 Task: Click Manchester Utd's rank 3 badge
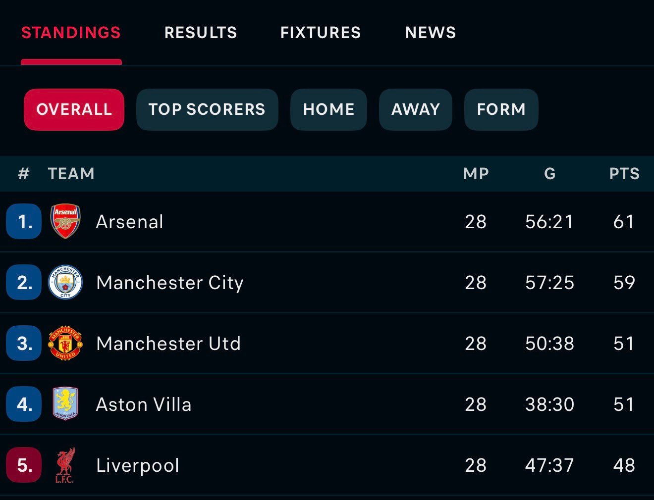(x=24, y=344)
